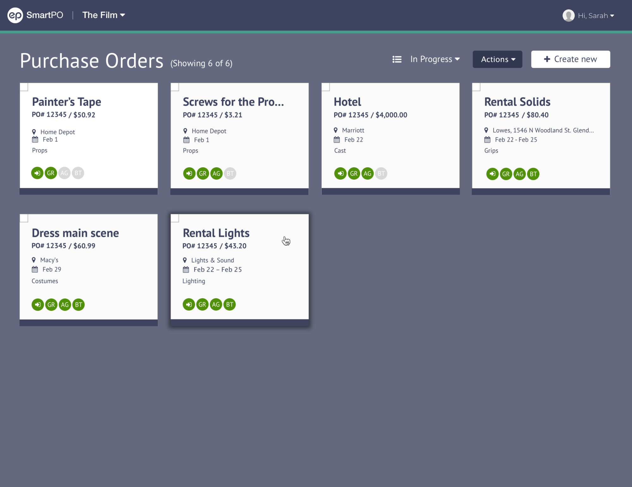Click submit arrow badge on Hotel card
632x487 pixels.
[x=340, y=173]
